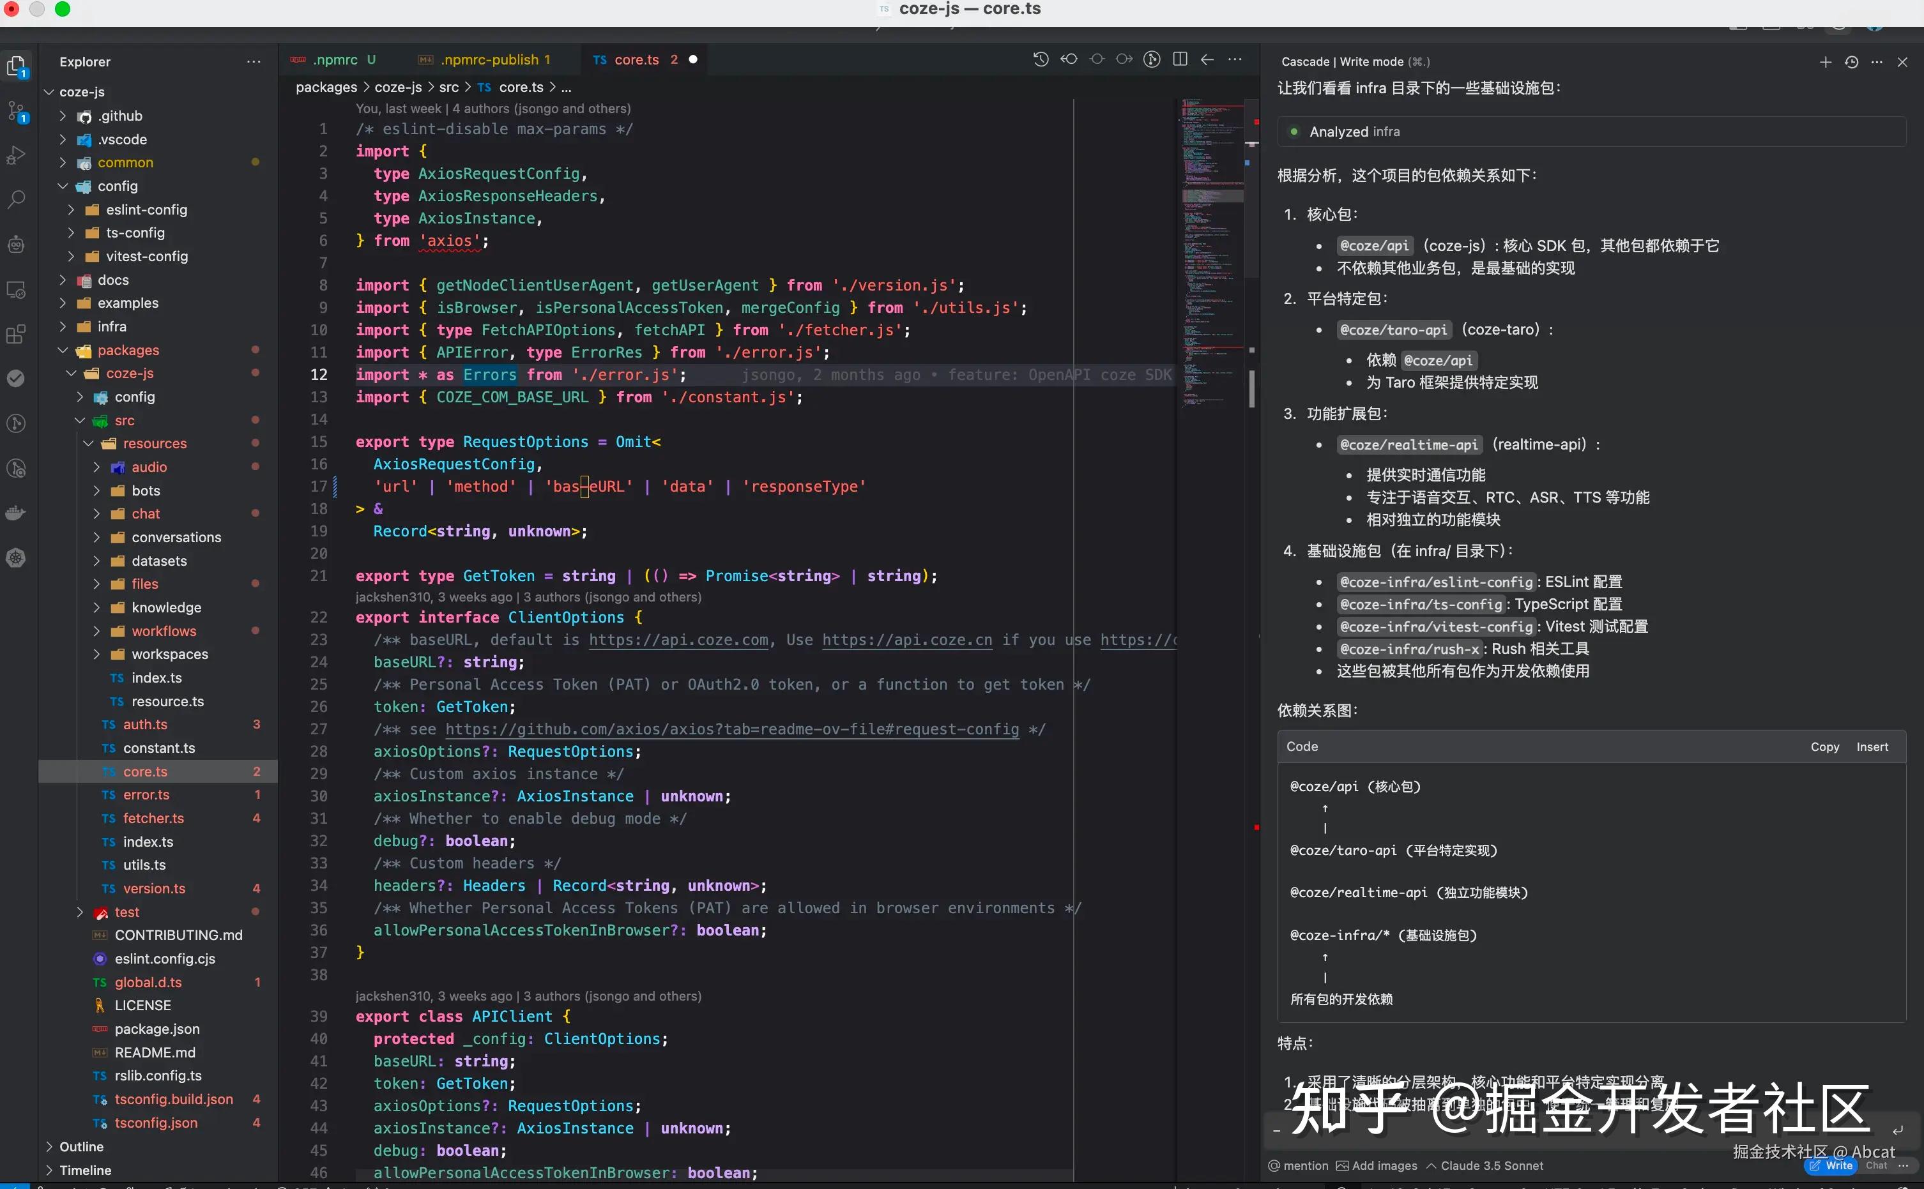
Task: Open the Source Control view
Action: [17, 112]
